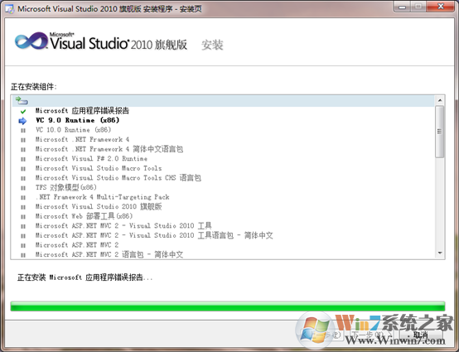
Task: Click scroll down arrow of component list
Action: pos(440,253)
